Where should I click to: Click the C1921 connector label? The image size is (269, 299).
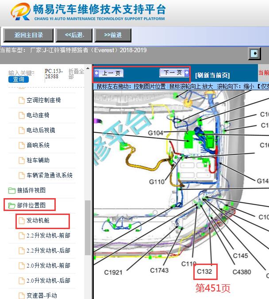[113, 272]
